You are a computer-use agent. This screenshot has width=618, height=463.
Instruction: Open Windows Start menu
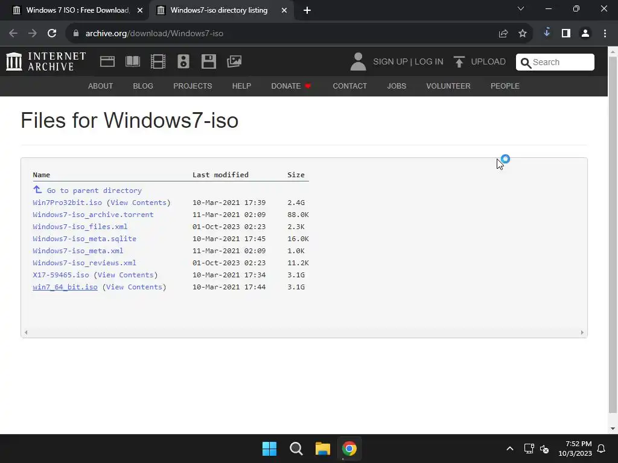pyautogui.click(x=270, y=449)
